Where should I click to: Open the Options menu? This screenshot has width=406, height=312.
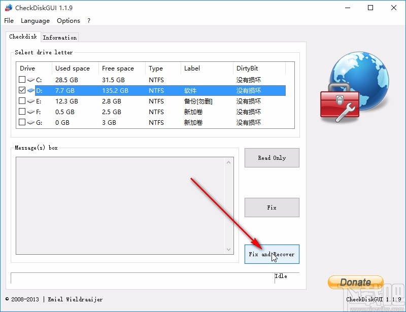[x=69, y=21]
